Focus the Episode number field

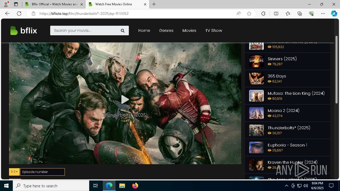point(42,172)
